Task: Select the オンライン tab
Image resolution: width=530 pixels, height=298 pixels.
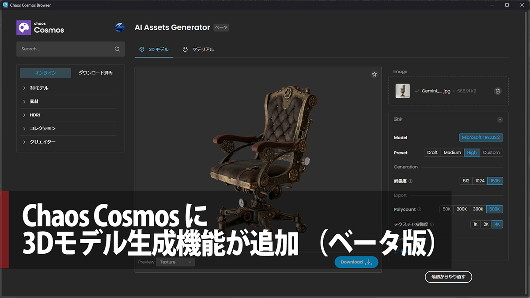Action: pos(45,73)
